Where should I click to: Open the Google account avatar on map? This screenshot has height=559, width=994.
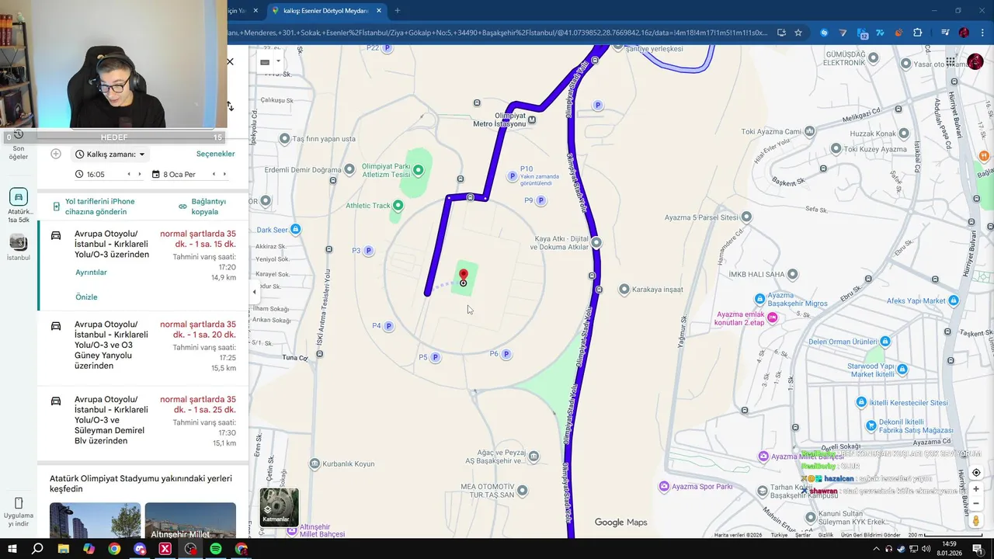975,62
